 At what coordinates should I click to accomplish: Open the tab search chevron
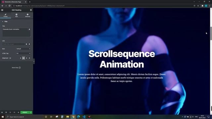point(194,2)
